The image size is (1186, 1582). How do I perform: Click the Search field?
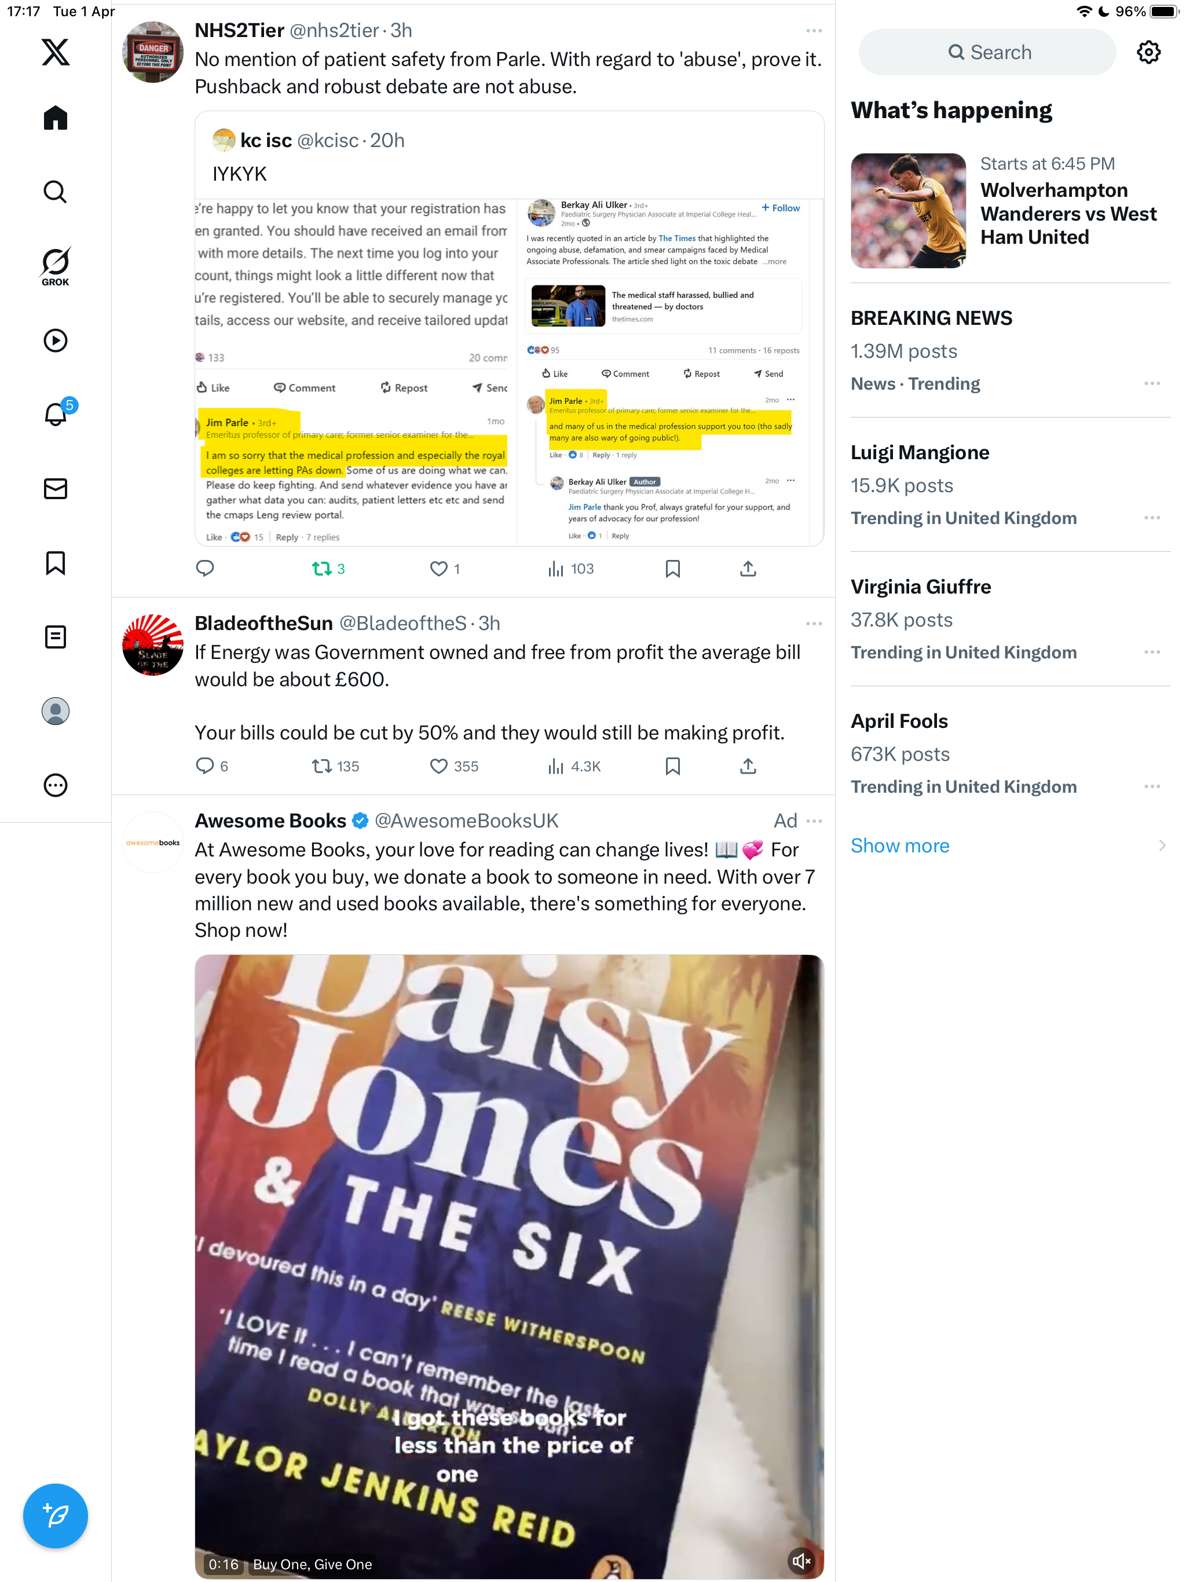987,52
